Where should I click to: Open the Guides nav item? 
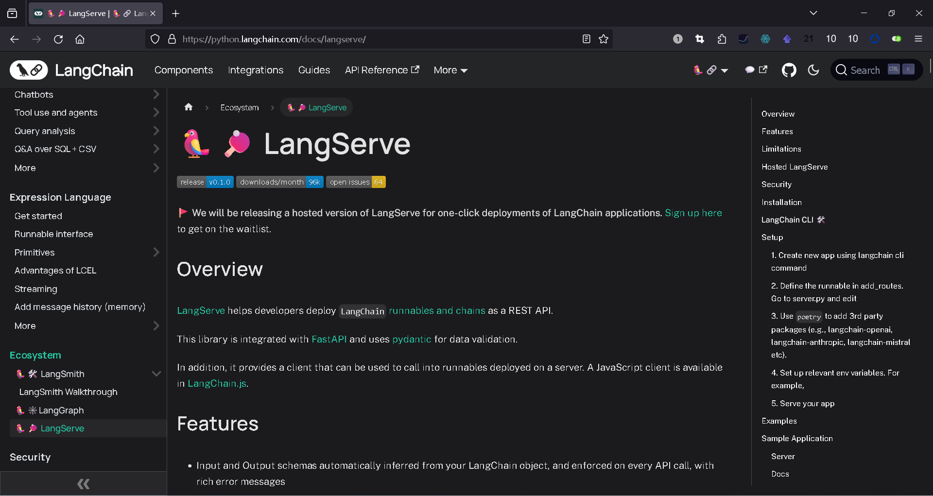tap(314, 70)
